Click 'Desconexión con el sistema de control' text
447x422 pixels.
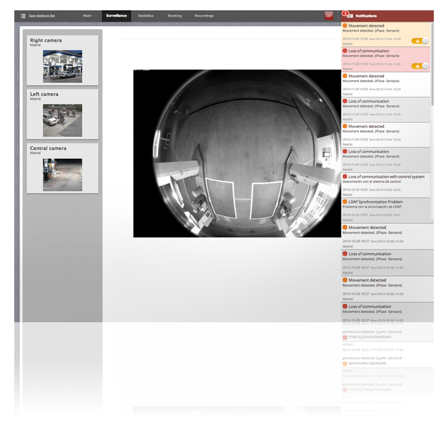[371, 182]
